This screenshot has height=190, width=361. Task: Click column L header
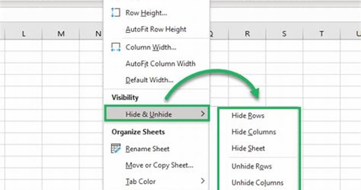point(24,34)
